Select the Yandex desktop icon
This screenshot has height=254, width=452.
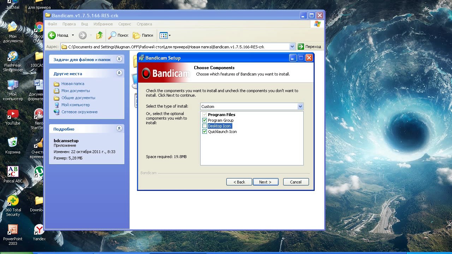click(39, 232)
